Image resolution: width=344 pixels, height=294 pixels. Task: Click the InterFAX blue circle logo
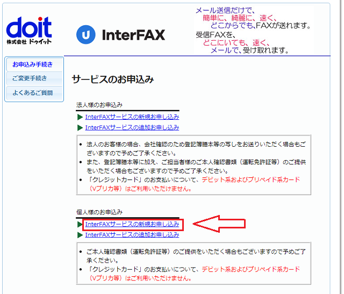coord(86,34)
